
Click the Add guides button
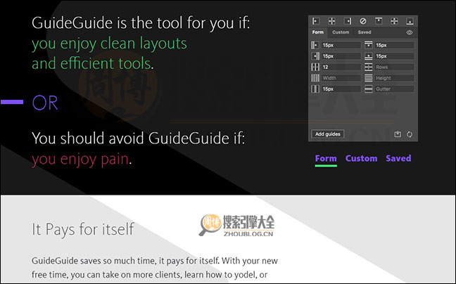[328, 134]
